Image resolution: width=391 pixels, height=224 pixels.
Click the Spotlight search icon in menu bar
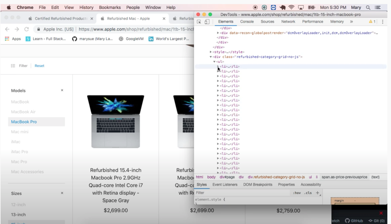coord(368,8)
